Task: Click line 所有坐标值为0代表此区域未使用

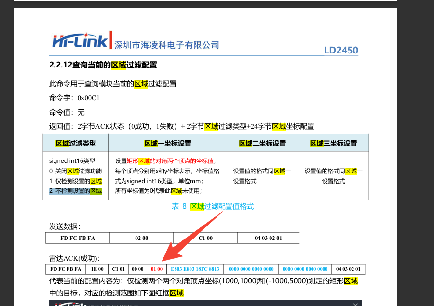Action: pos(158,191)
